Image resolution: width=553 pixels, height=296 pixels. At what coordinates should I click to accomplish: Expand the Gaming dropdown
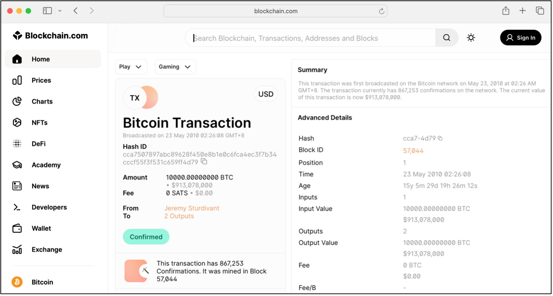[x=175, y=67]
